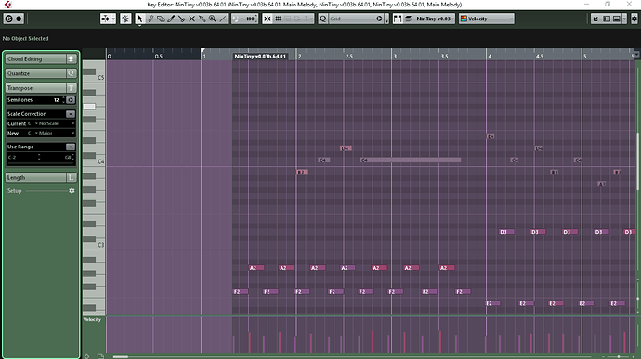Open the inspector Setup gear
641x359 pixels.
click(x=72, y=191)
